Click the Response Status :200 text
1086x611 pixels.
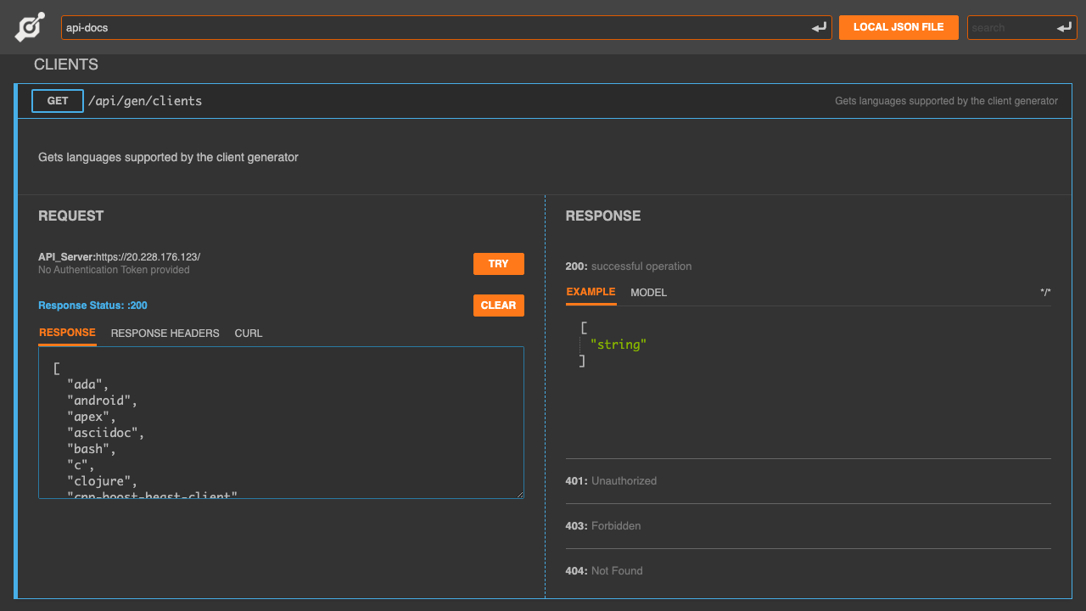pos(92,305)
